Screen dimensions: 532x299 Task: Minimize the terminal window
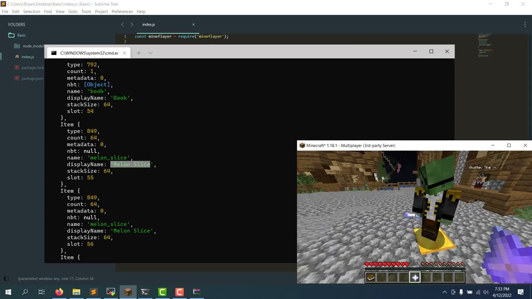click(415, 51)
